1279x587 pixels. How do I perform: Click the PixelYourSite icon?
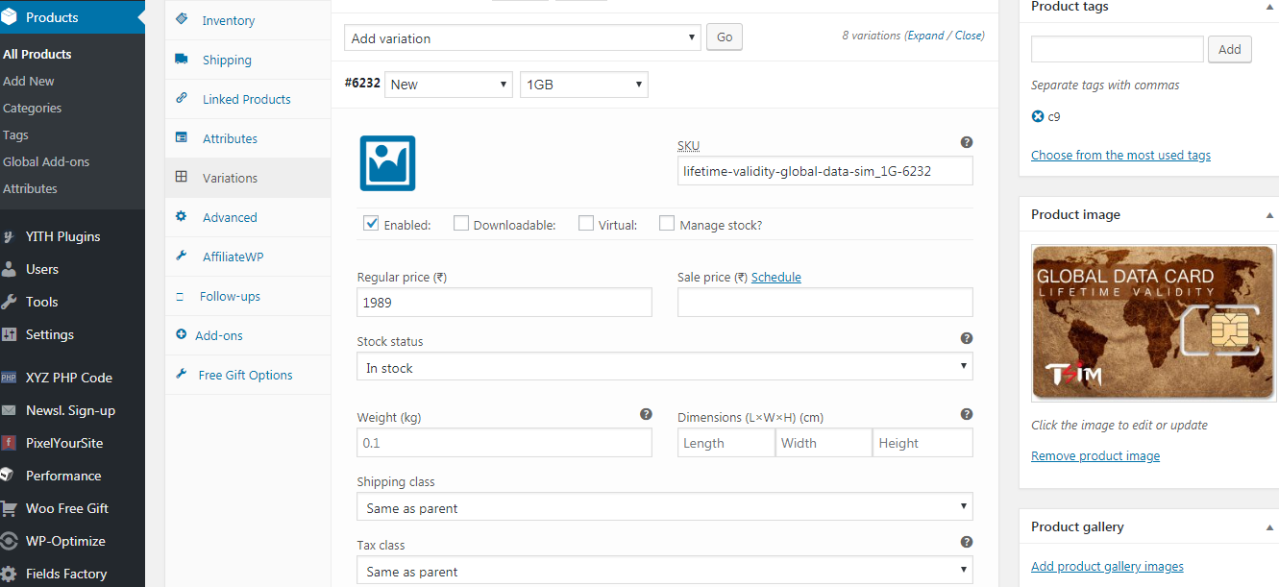[10, 443]
